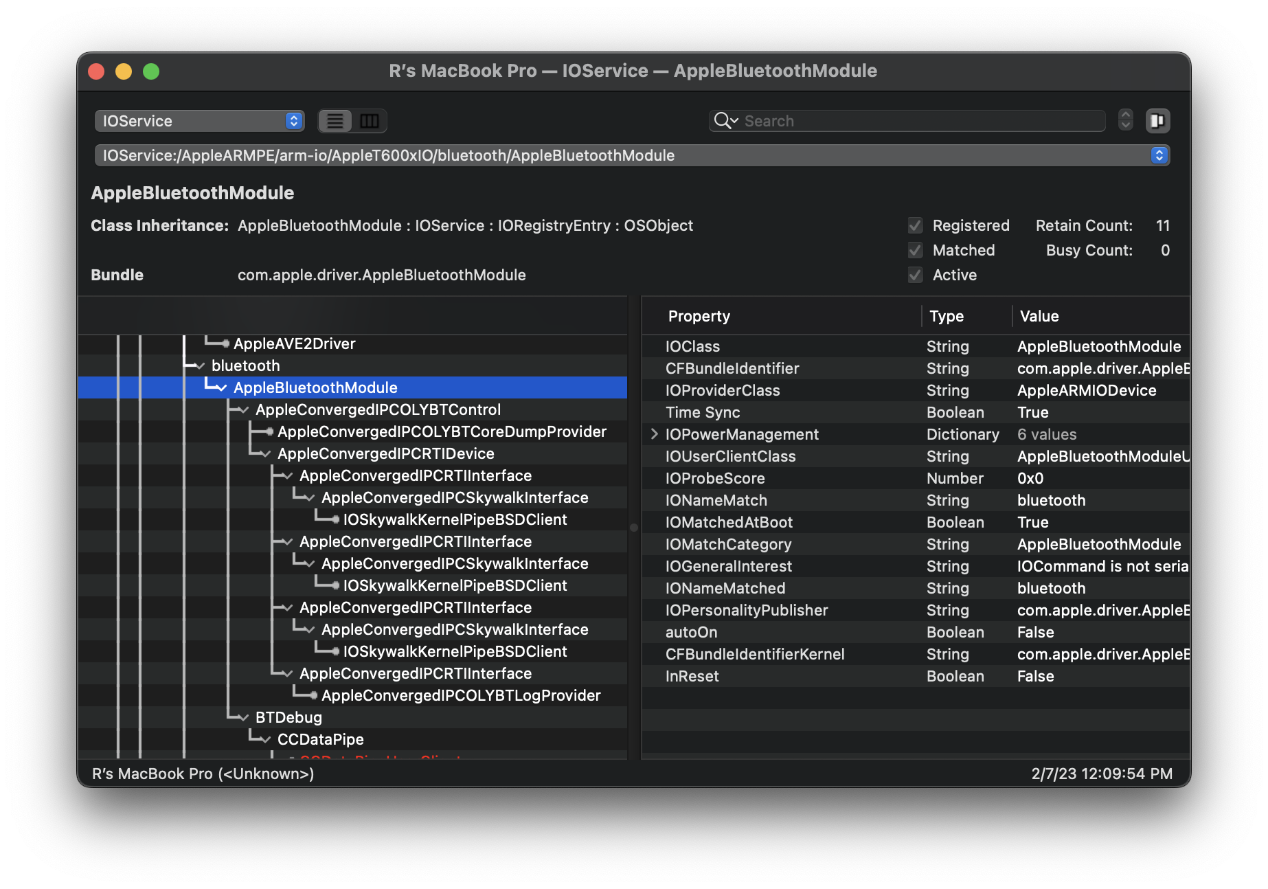Switch to column browser view mode

[370, 121]
